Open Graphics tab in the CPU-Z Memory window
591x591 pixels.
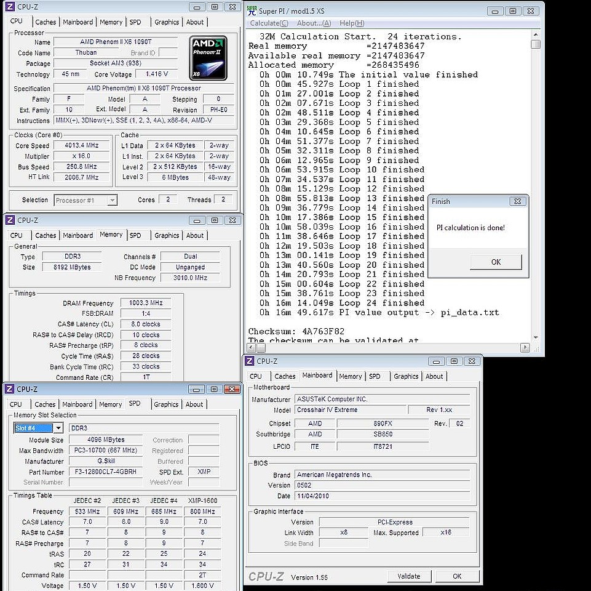tap(167, 235)
